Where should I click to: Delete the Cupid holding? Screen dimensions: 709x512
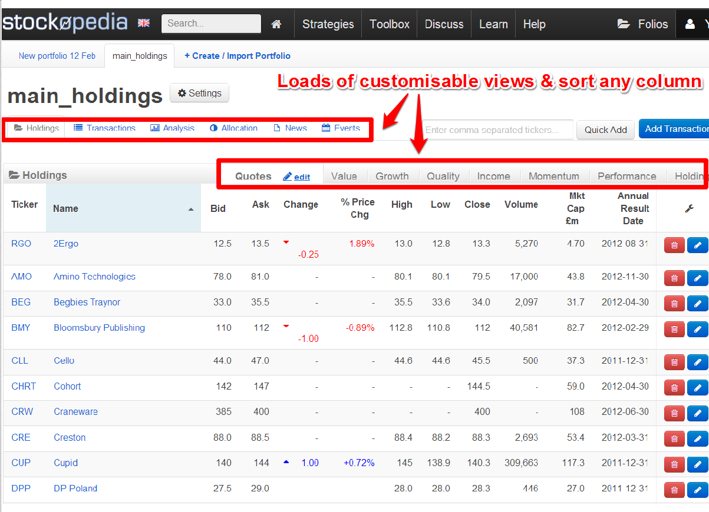coord(674,464)
